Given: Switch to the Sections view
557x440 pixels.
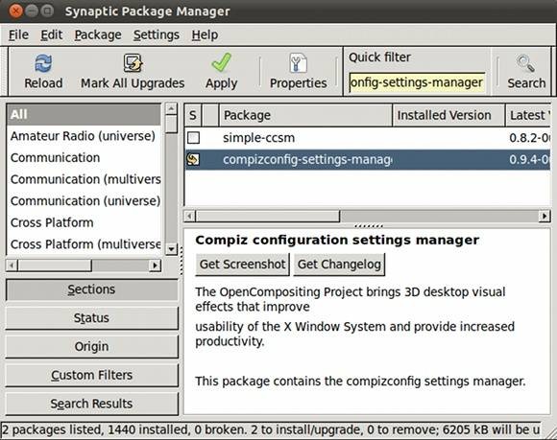Looking at the screenshot, I should pos(91,289).
